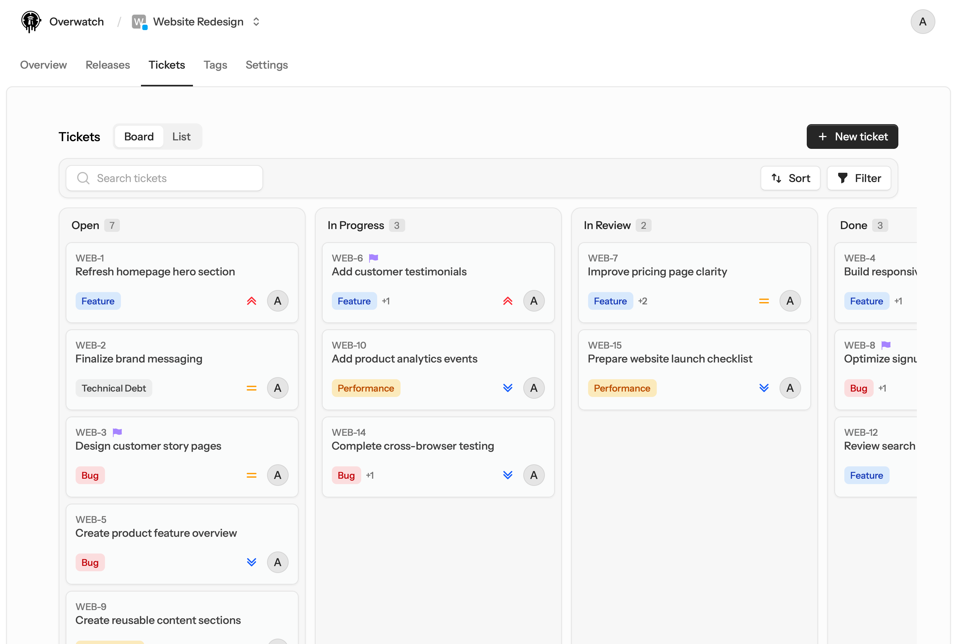Open ticket Complete cross-browser testing

(x=413, y=446)
